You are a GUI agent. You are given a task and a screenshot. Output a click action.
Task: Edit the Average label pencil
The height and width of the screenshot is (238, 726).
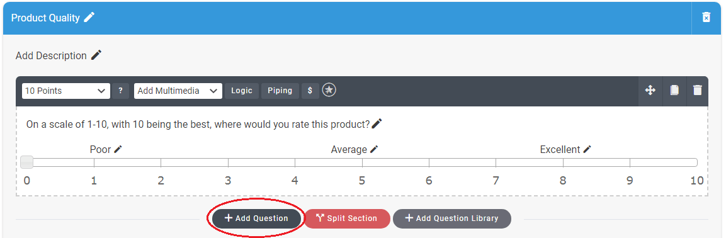[374, 149]
